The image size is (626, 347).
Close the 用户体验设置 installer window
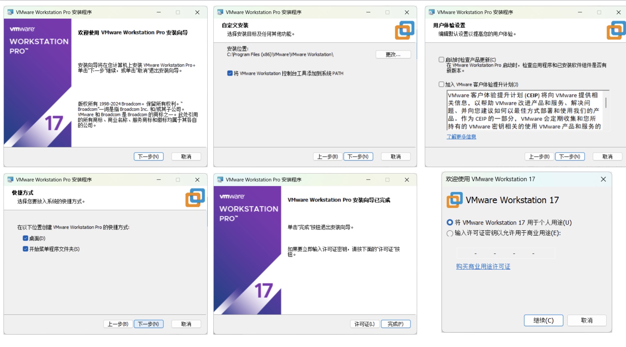tap(619, 12)
